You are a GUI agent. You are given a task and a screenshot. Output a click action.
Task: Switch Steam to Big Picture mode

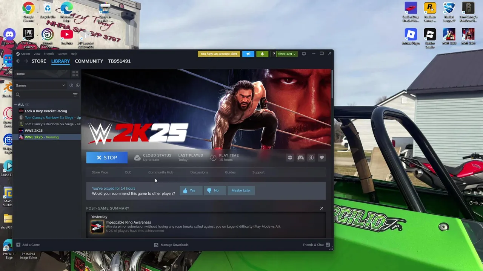[x=304, y=54]
